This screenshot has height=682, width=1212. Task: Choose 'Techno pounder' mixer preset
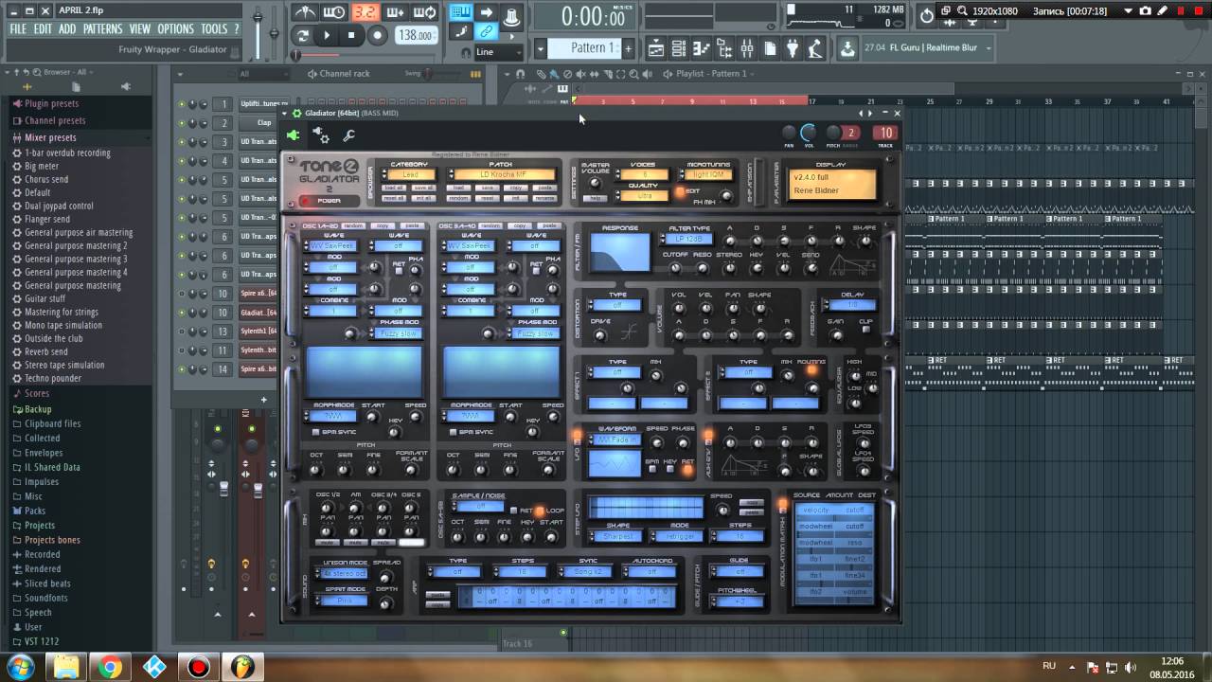pyautogui.click(x=53, y=378)
